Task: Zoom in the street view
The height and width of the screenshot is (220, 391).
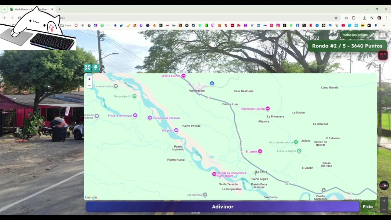Action: point(384,201)
